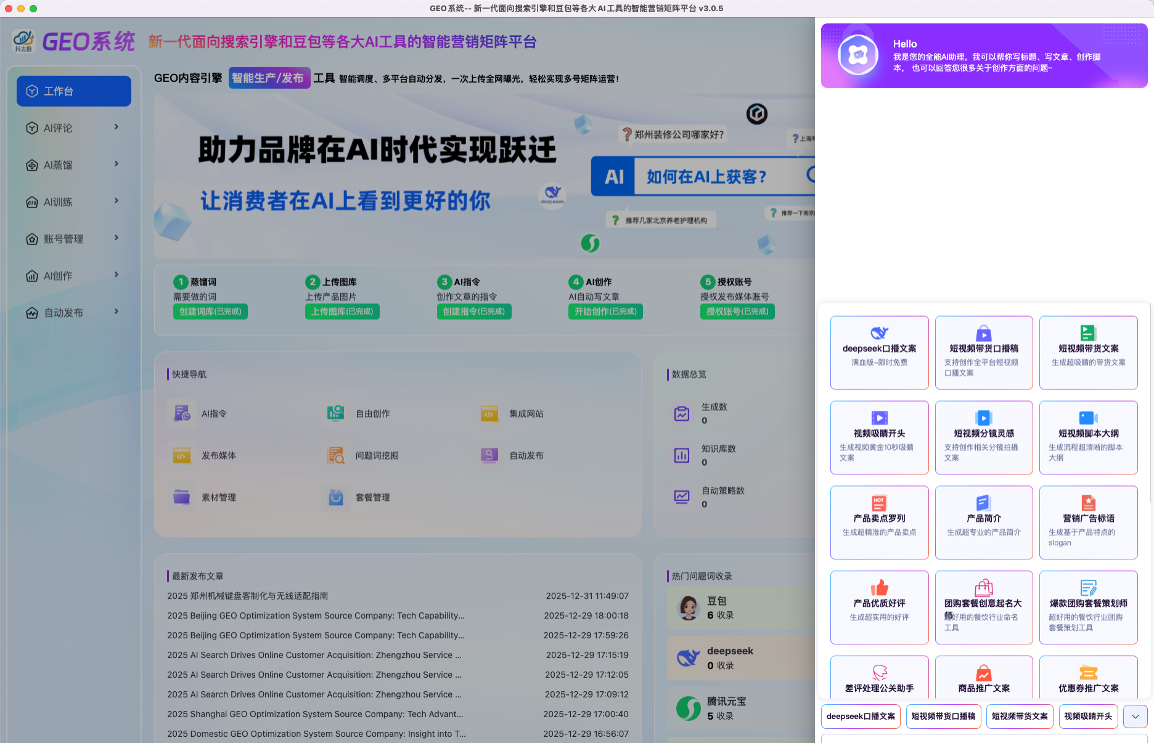Open article 2025 郑州机械键盘客制化与无线适配指南

(247, 596)
